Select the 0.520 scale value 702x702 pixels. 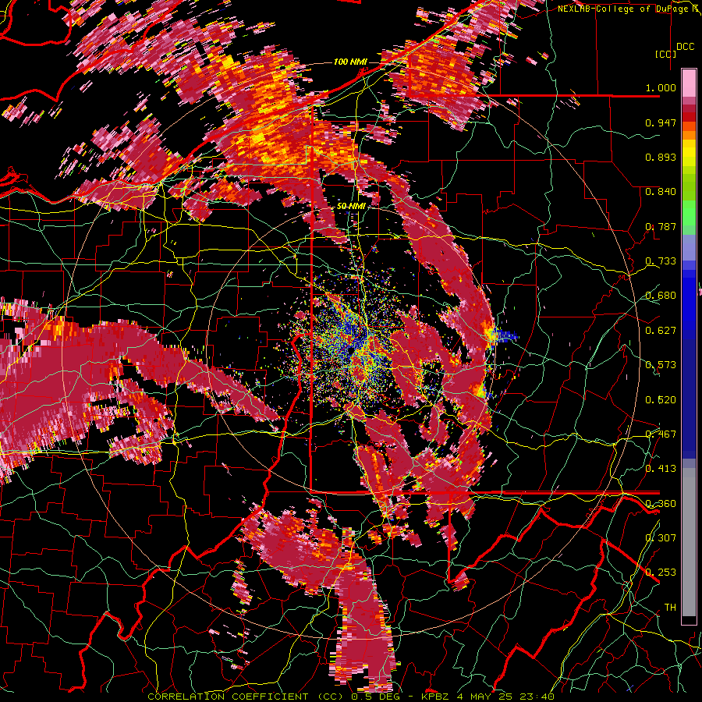[x=661, y=400]
